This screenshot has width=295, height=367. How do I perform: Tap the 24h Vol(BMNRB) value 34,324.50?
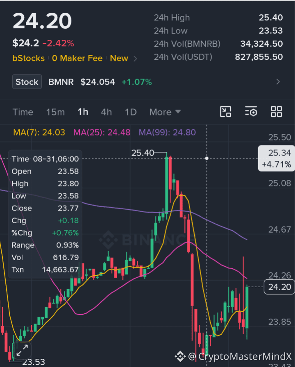(x=261, y=44)
